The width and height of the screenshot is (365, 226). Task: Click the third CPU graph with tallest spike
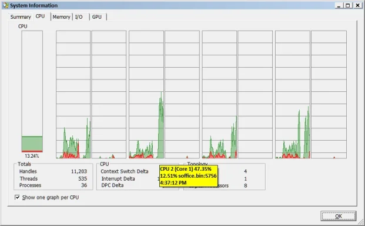[146, 95]
